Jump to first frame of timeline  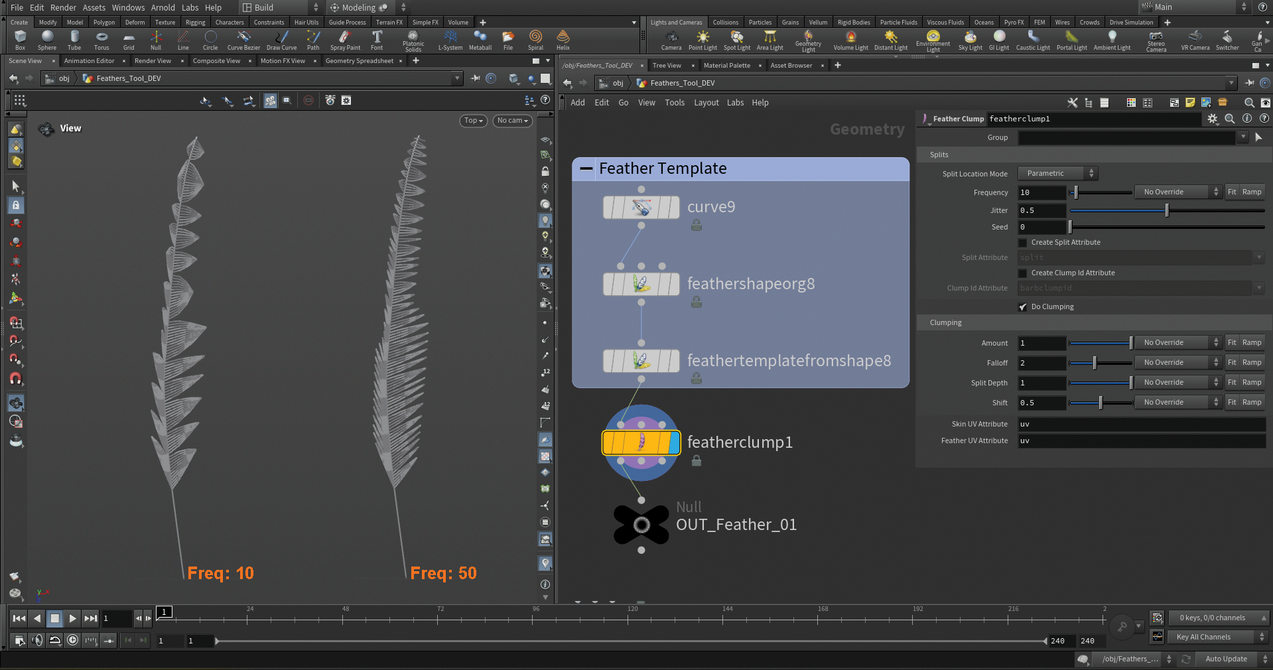pyautogui.click(x=19, y=618)
